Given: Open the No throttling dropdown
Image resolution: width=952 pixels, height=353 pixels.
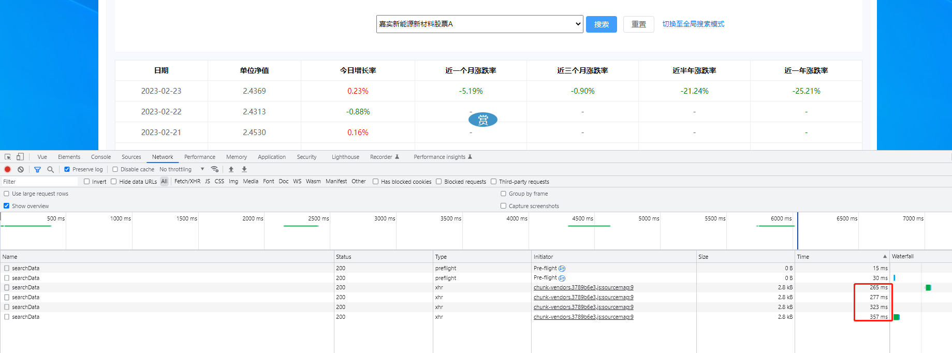Looking at the screenshot, I should [x=182, y=169].
